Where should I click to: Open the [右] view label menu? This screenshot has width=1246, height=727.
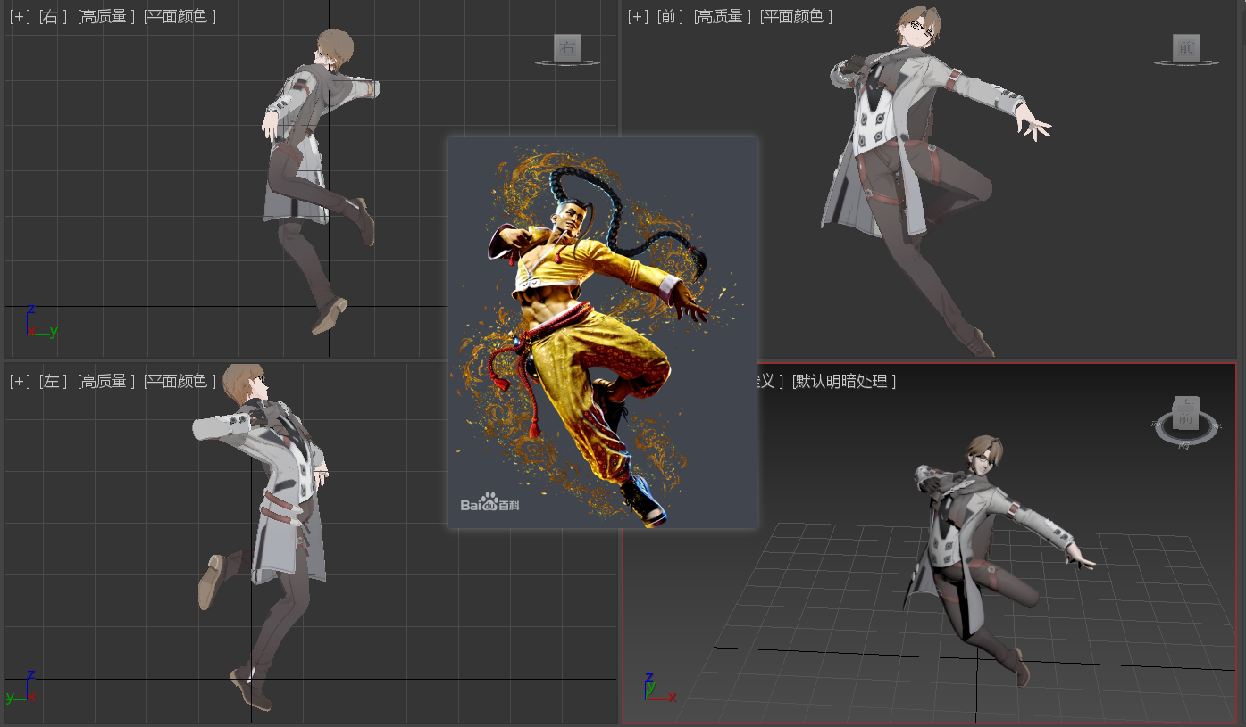54,16
